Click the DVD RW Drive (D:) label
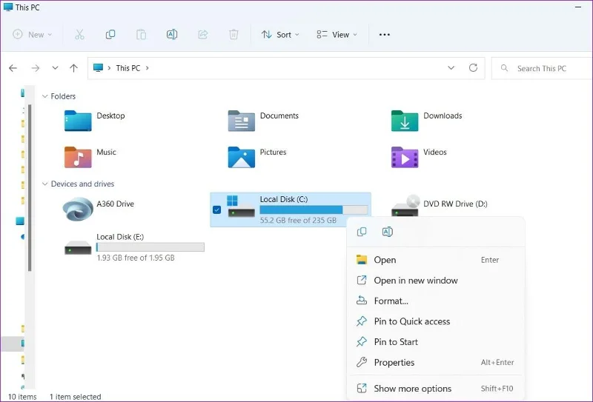593x402 pixels. 455,204
